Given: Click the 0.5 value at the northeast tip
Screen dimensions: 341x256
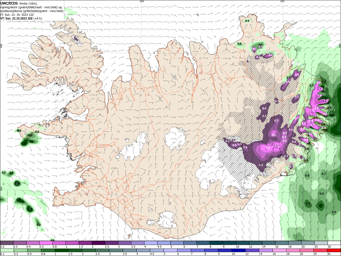Looking at the screenshot, I should [247, 21].
